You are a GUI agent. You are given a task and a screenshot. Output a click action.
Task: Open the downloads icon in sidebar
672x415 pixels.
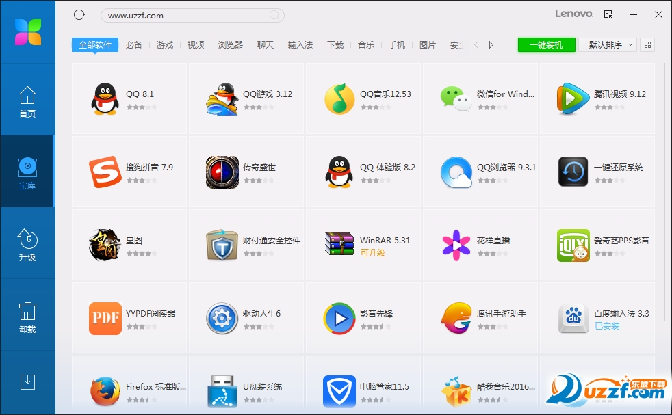pyautogui.click(x=27, y=381)
